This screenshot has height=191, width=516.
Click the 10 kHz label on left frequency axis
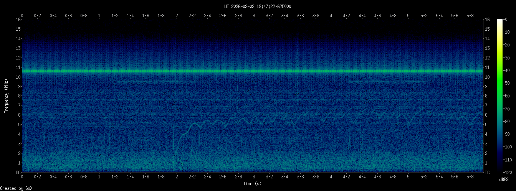pyautogui.click(x=18, y=77)
